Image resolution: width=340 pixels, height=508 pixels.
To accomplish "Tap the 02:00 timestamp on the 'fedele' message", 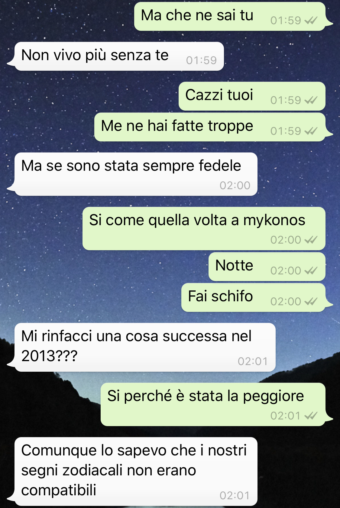I will [x=235, y=186].
